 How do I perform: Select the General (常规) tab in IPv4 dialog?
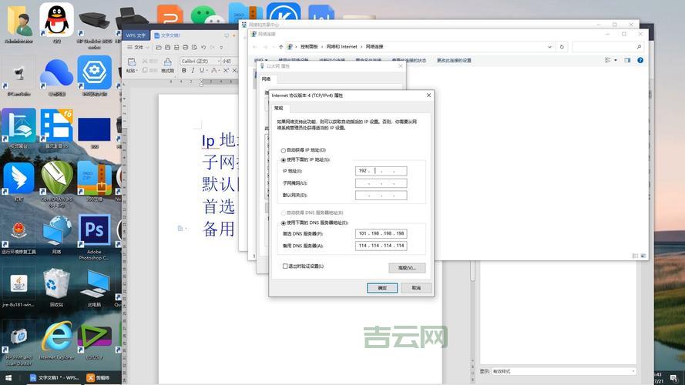coord(279,108)
